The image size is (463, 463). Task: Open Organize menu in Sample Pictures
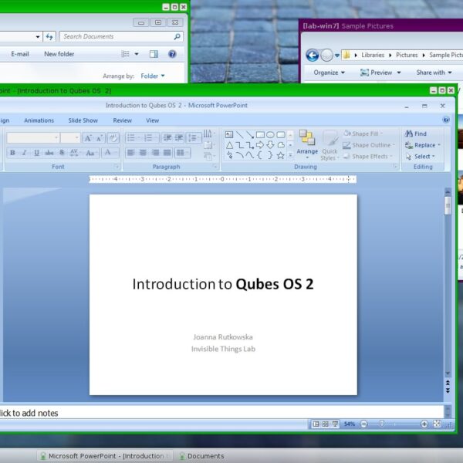[329, 73]
